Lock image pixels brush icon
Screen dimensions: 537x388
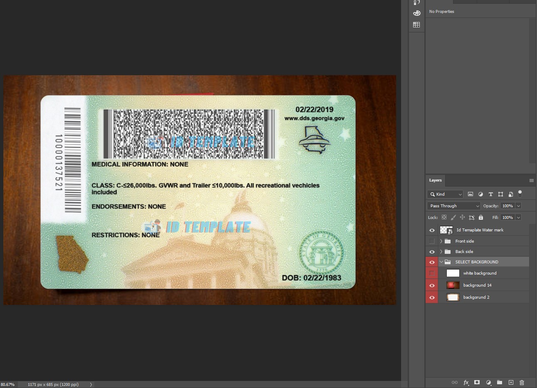point(453,217)
